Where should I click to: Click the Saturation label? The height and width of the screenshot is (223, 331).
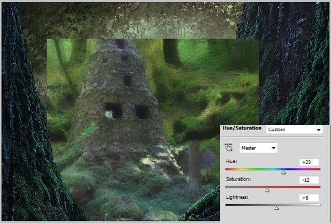[x=238, y=179]
